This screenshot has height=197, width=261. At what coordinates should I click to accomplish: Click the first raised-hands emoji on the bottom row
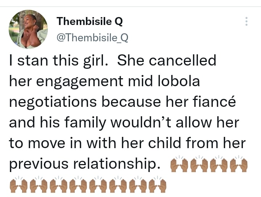coord(19,185)
